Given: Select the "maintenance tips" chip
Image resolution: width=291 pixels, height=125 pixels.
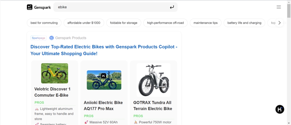Looking at the screenshot, I should coord(205,23).
